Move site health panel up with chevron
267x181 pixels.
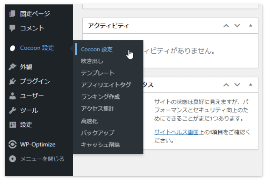pos(226,85)
